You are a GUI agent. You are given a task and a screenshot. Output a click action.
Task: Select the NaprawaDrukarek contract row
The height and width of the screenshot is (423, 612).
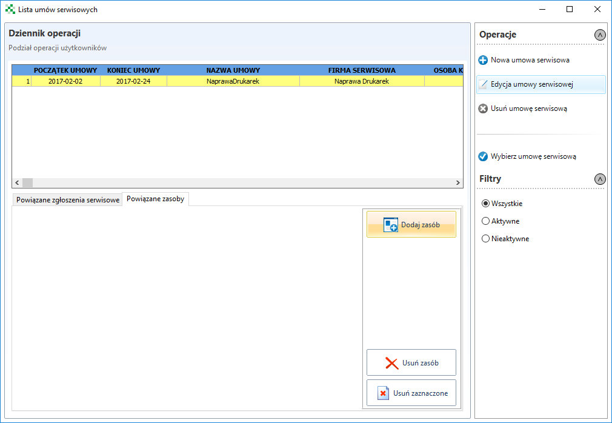point(233,81)
